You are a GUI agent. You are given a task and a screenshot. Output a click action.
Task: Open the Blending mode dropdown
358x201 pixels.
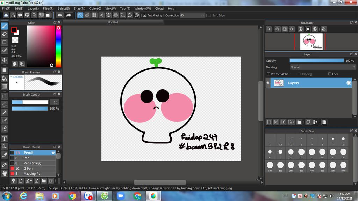click(x=323, y=67)
